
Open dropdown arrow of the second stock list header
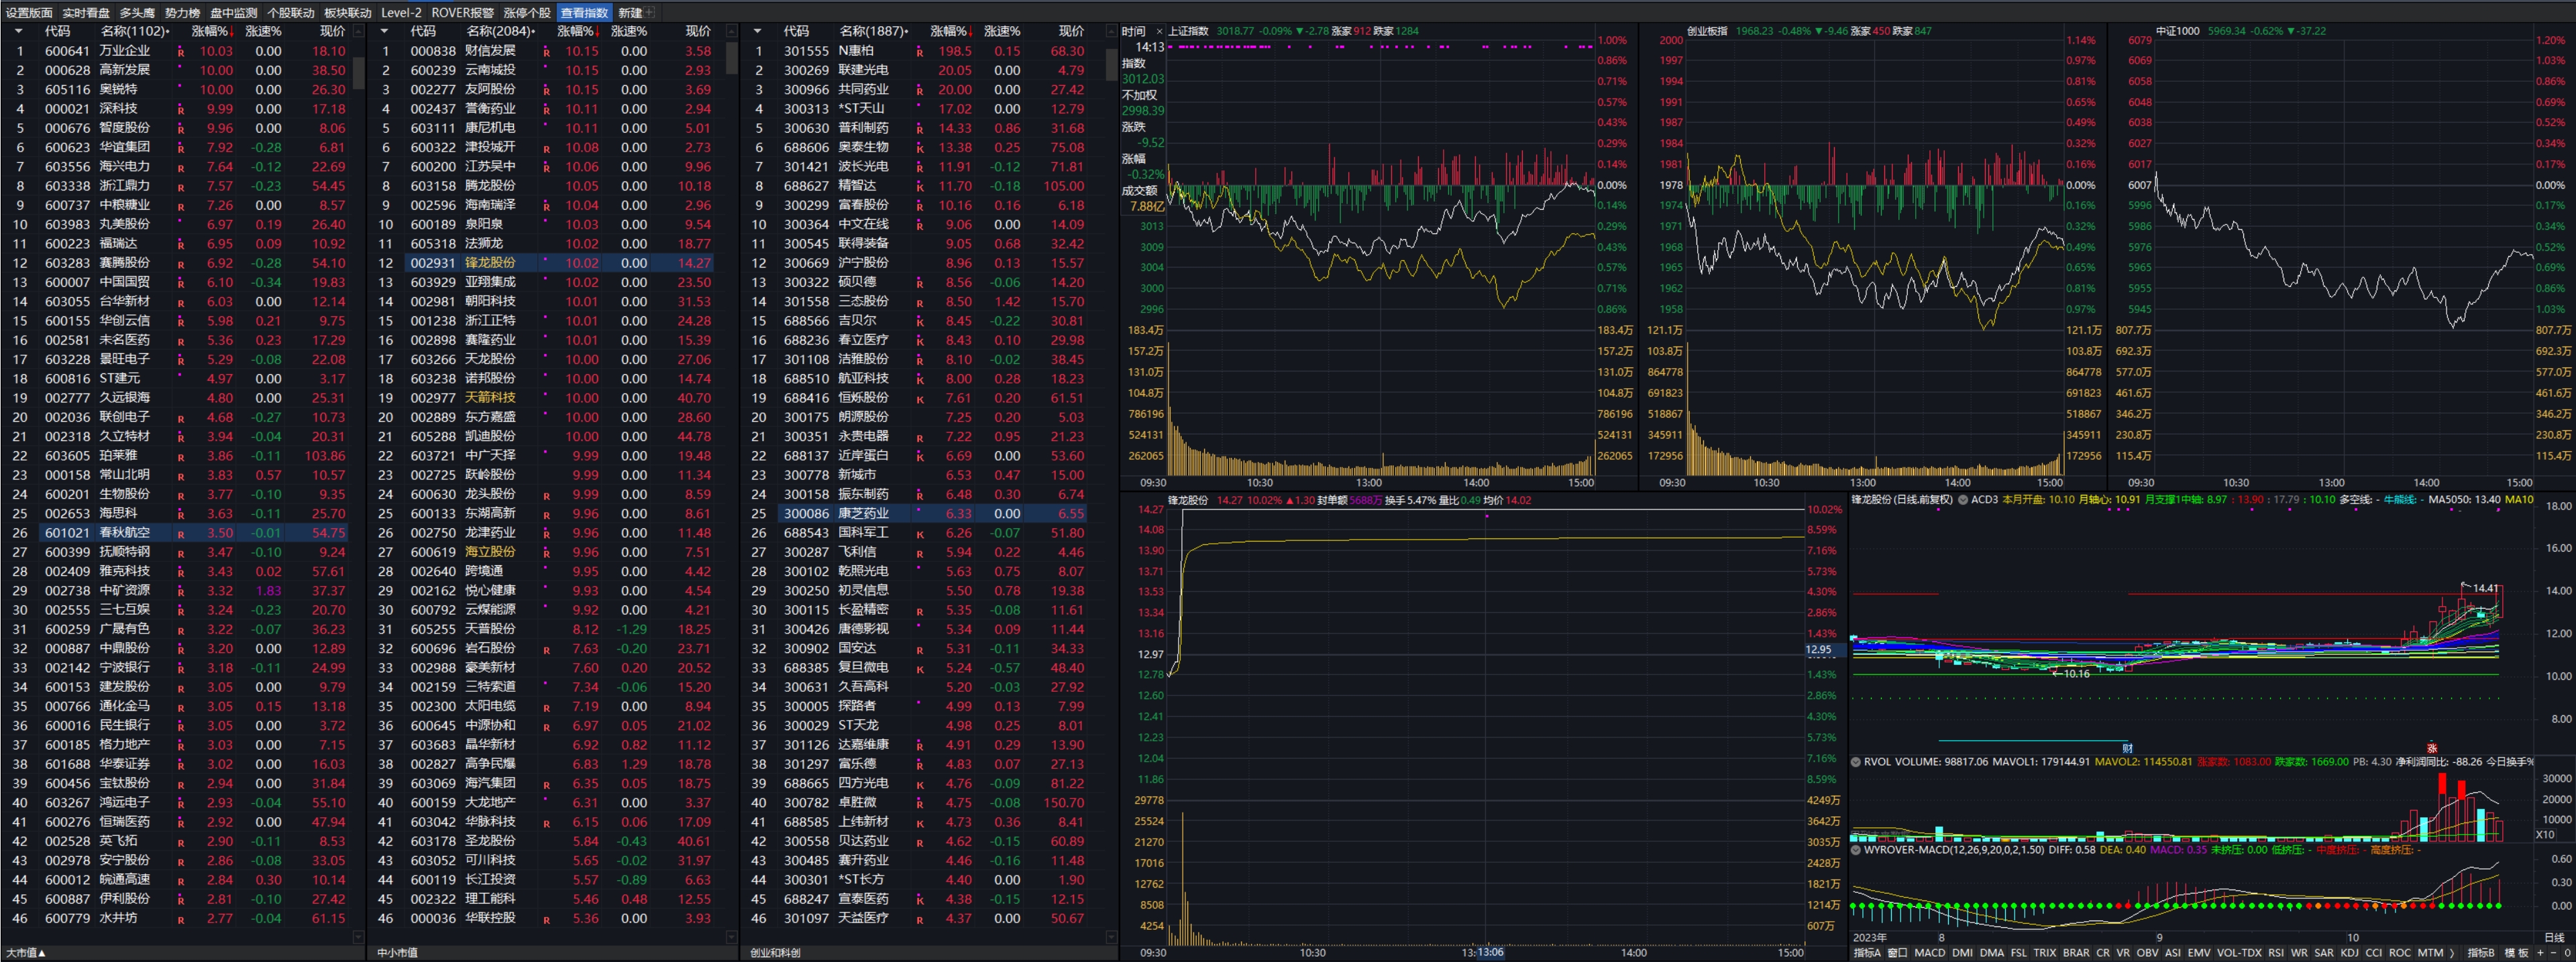click(384, 32)
